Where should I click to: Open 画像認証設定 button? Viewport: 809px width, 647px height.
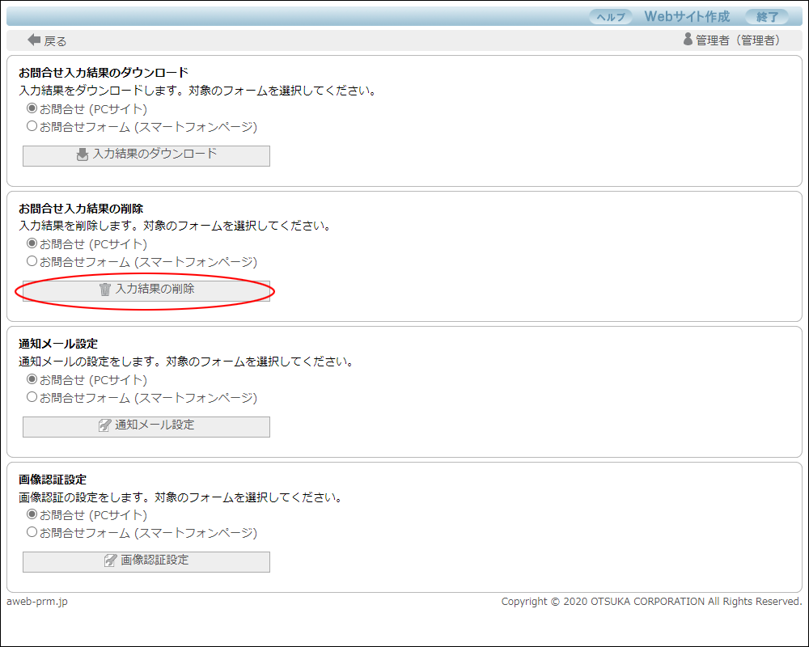coord(146,561)
